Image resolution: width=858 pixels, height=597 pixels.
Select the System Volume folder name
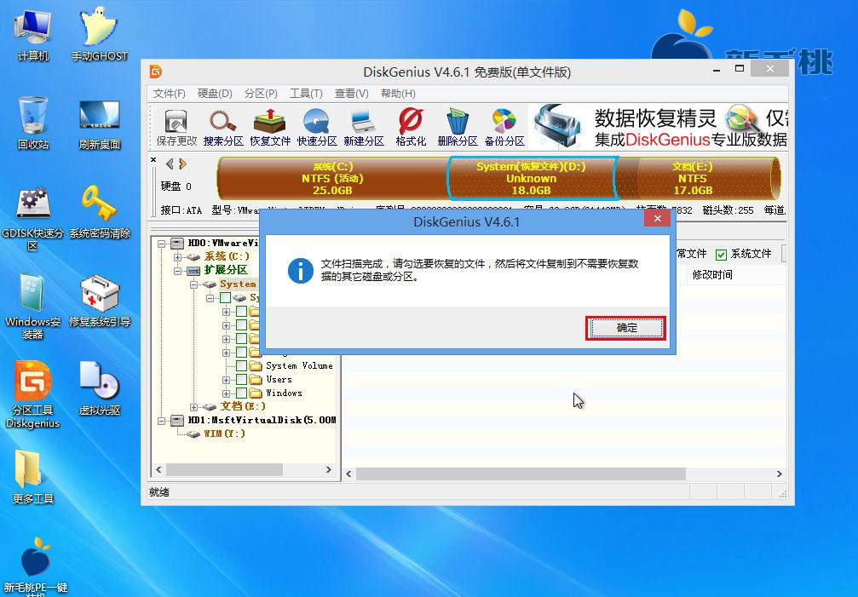[299, 365]
